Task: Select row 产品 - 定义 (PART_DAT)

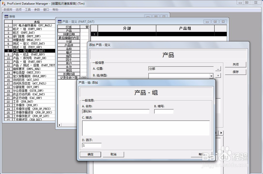Action: click(34, 51)
